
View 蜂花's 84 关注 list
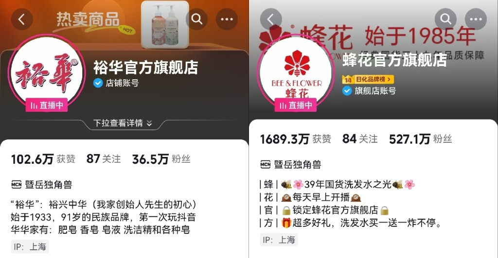(x=360, y=139)
